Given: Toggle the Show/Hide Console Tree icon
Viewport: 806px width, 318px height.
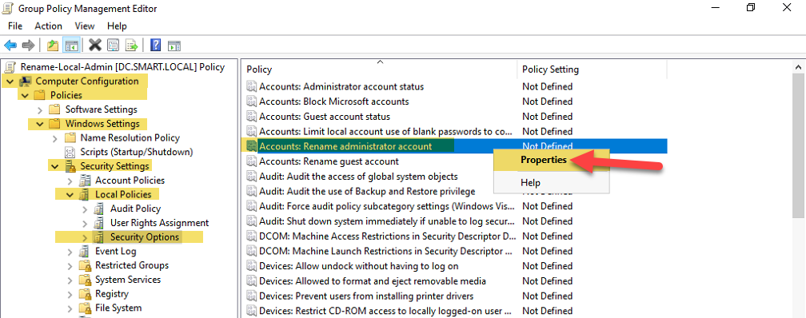Looking at the screenshot, I should click(70, 46).
